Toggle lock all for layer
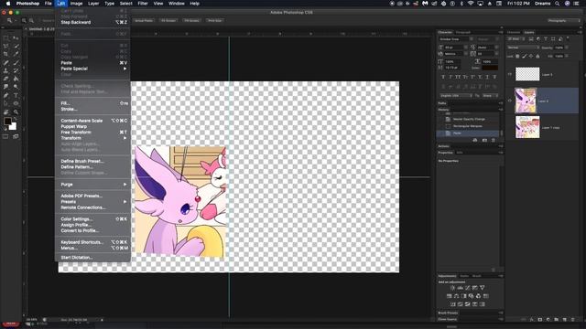 click(537, 57)
